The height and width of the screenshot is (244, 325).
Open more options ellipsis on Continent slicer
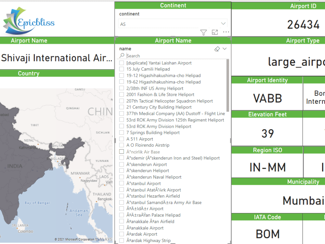[x=226, y=32]
